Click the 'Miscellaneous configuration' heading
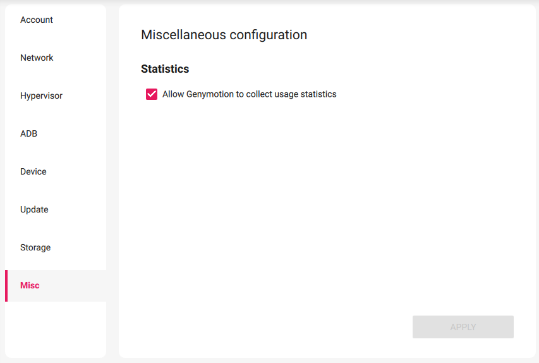539x363 pixels. tap(224, 35)
